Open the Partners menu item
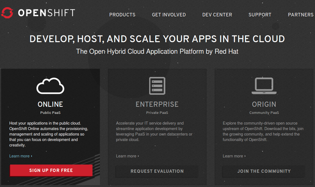 pyautogui.click(x=301, y=15)
